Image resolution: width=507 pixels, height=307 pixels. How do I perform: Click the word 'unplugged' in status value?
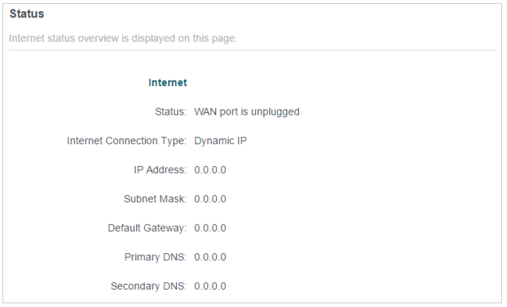[x=278, y=112]
